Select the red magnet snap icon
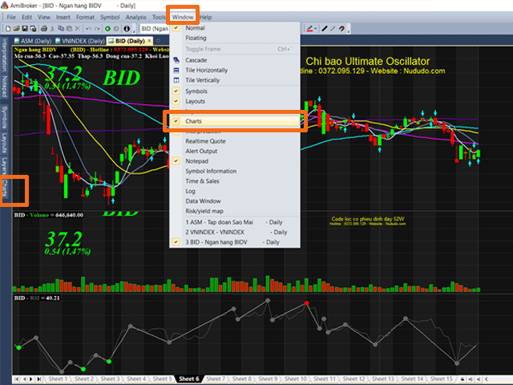513x385 pixels. 341,29
